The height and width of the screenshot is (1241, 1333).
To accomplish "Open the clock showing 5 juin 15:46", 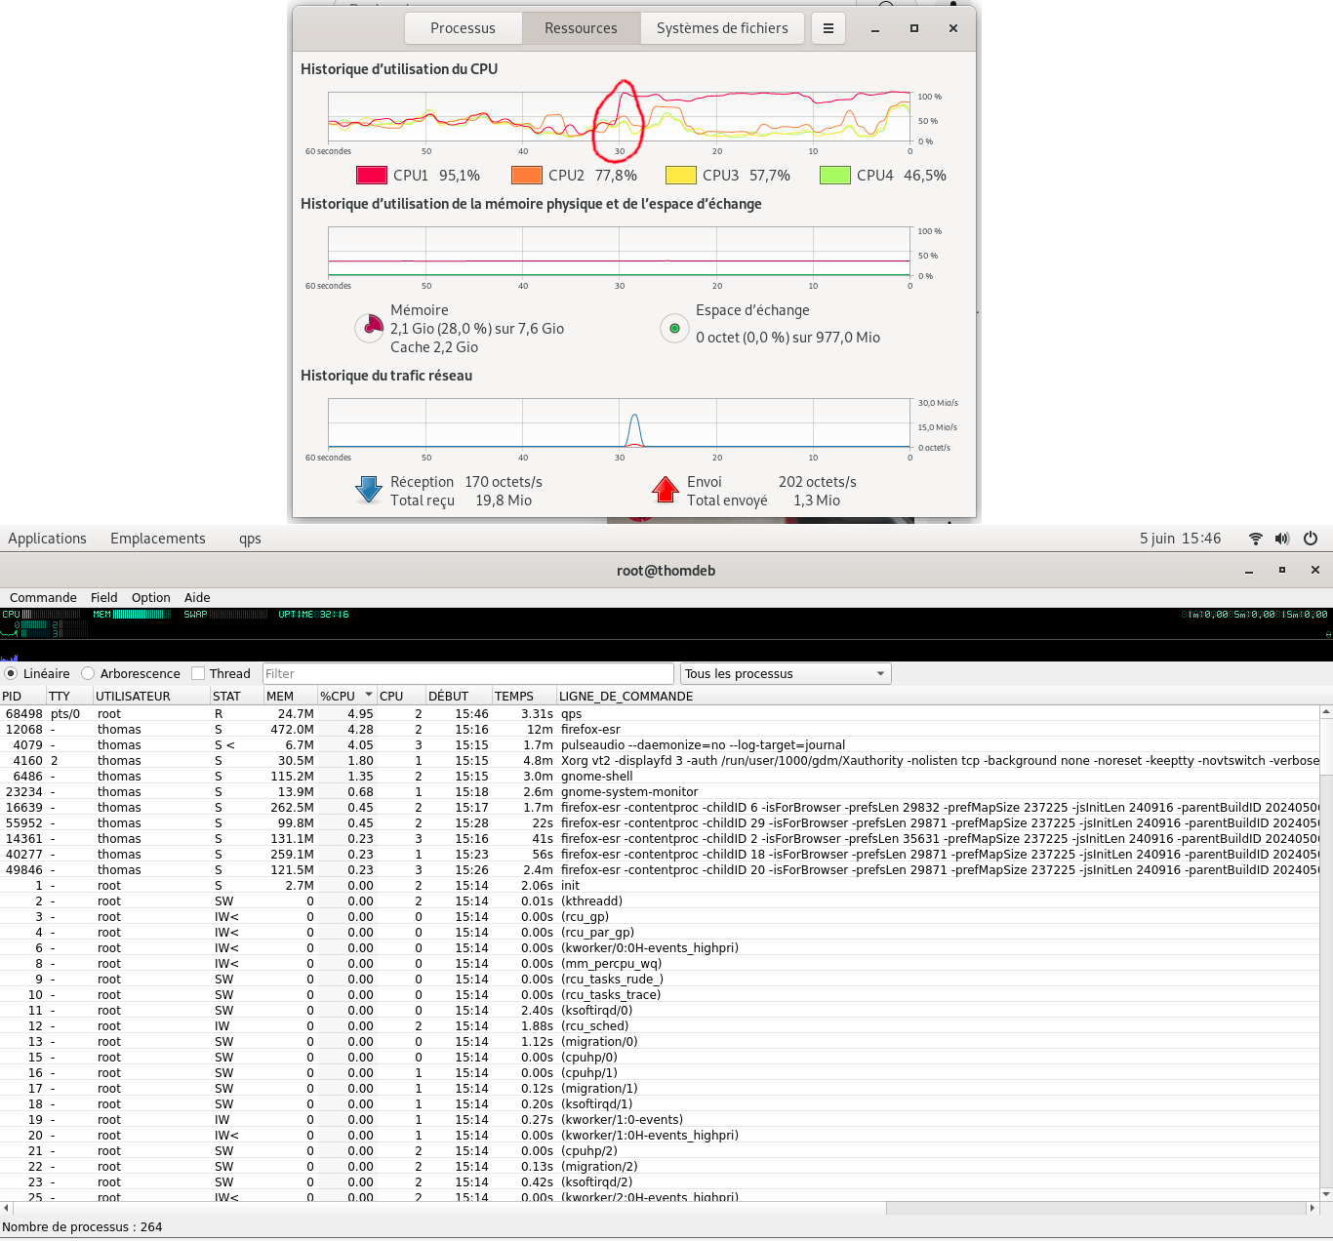I will [1181, 539].
